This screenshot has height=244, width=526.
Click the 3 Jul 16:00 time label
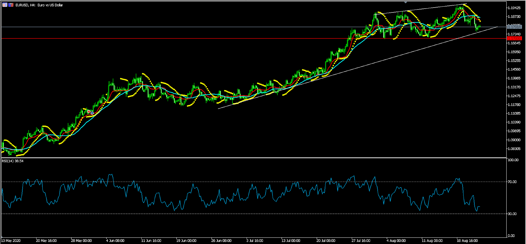(255, 241)
